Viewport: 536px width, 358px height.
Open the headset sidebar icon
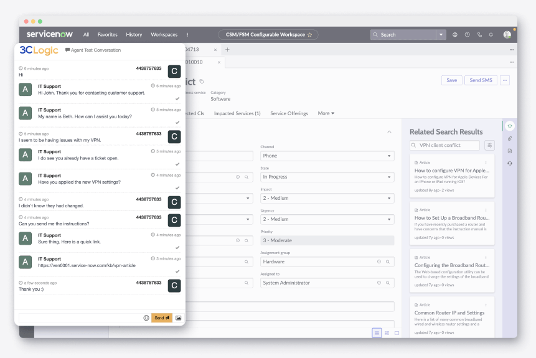click(510, 164)
